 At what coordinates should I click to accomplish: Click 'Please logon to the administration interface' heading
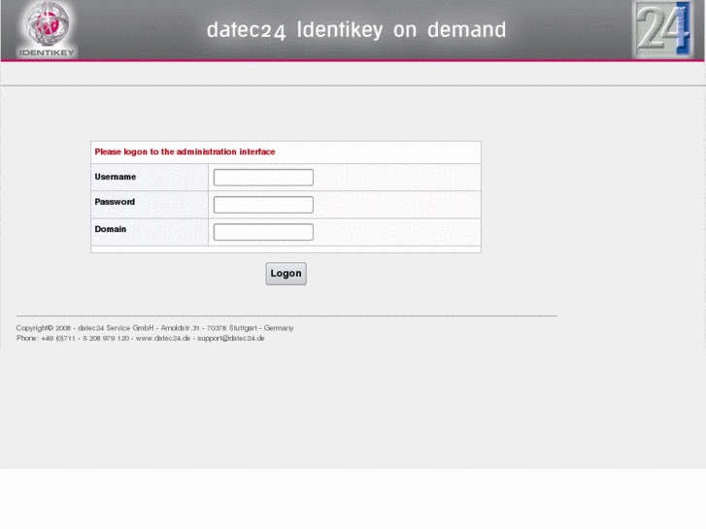(x=185, y=151)
